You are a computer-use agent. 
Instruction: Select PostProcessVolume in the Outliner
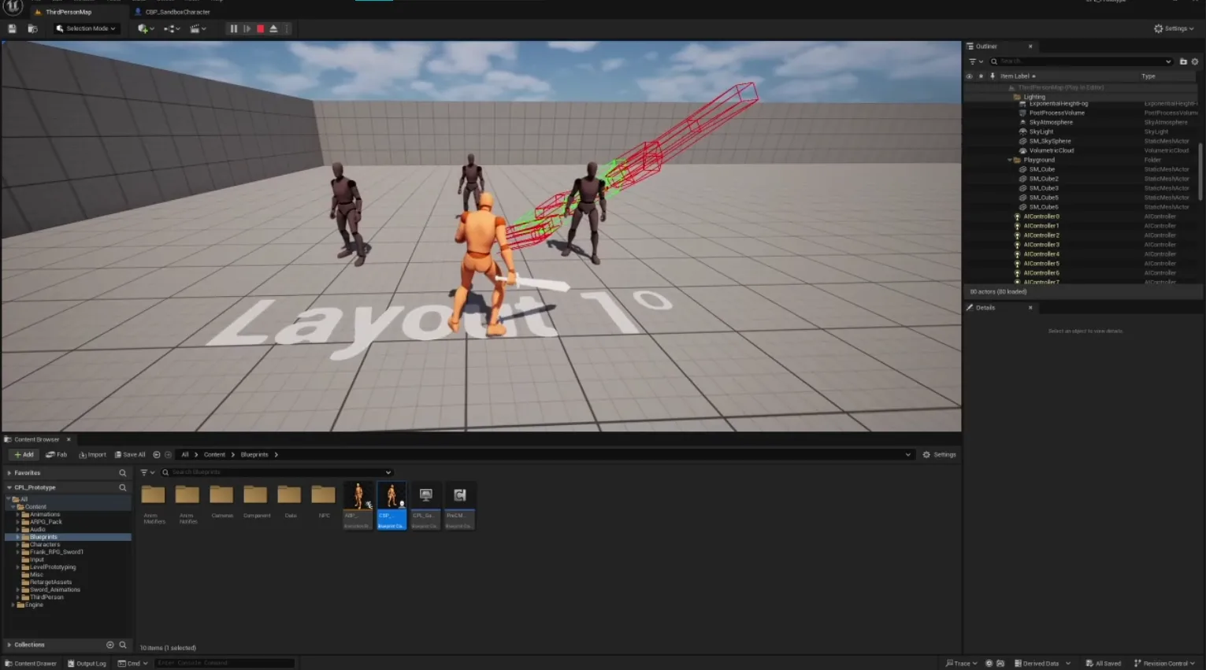pyautogui.click(x=1056, y=113)
